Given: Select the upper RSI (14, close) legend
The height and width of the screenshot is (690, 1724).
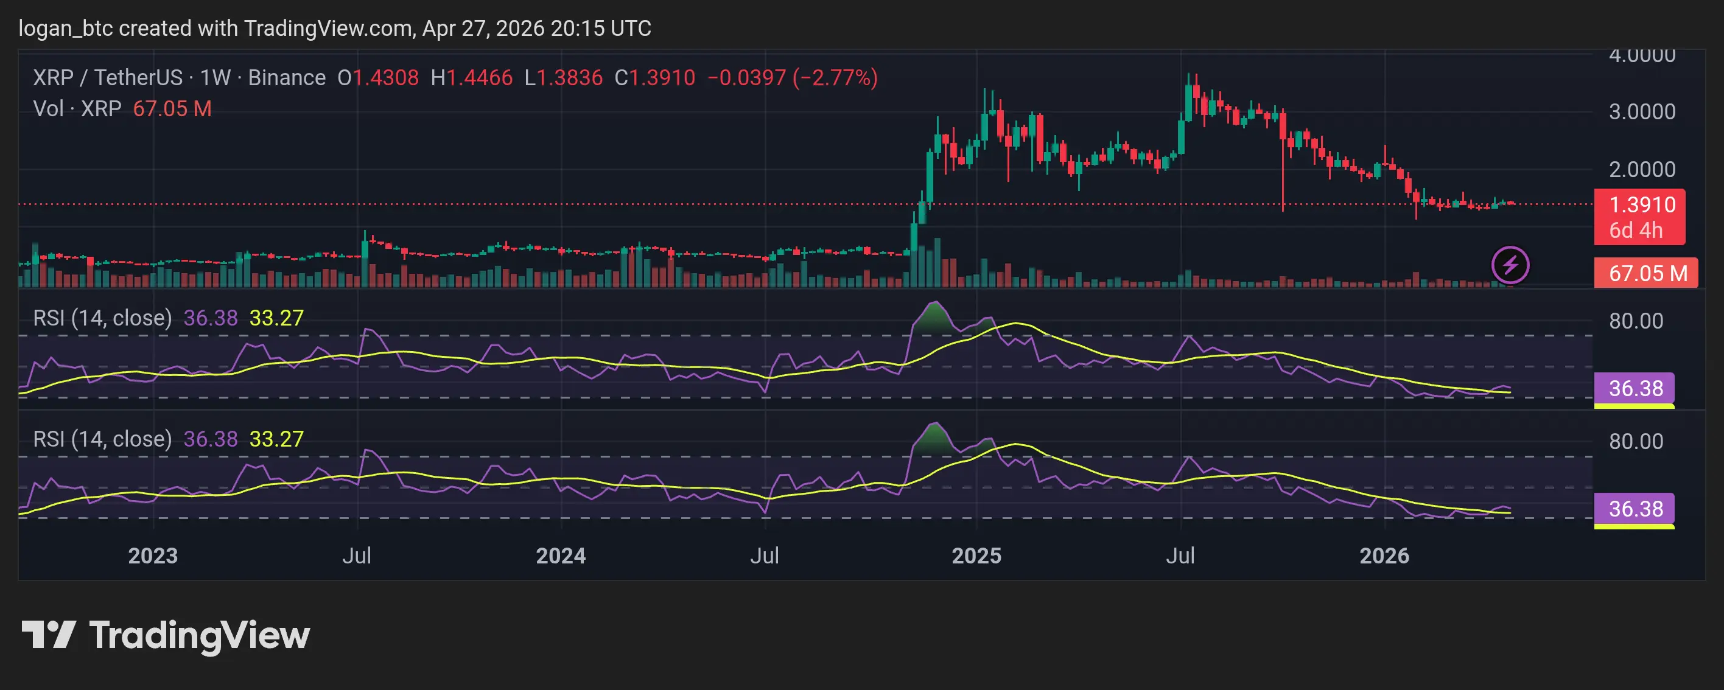Looking at the screenshot, I should (102, 317).
